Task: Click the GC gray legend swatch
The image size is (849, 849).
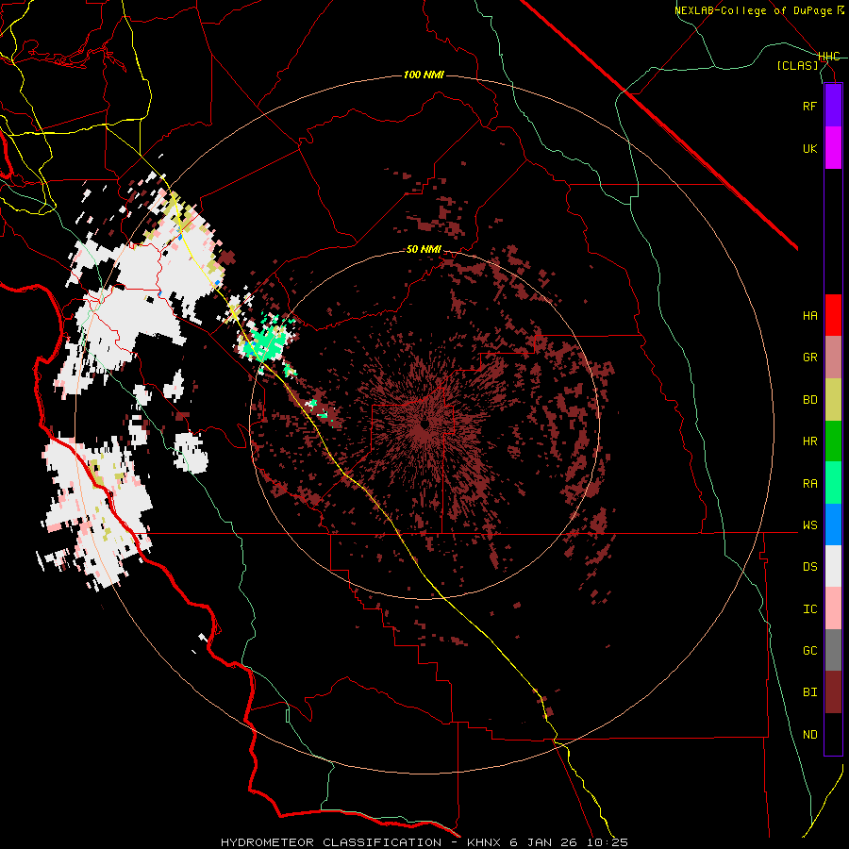Action: 833,650
